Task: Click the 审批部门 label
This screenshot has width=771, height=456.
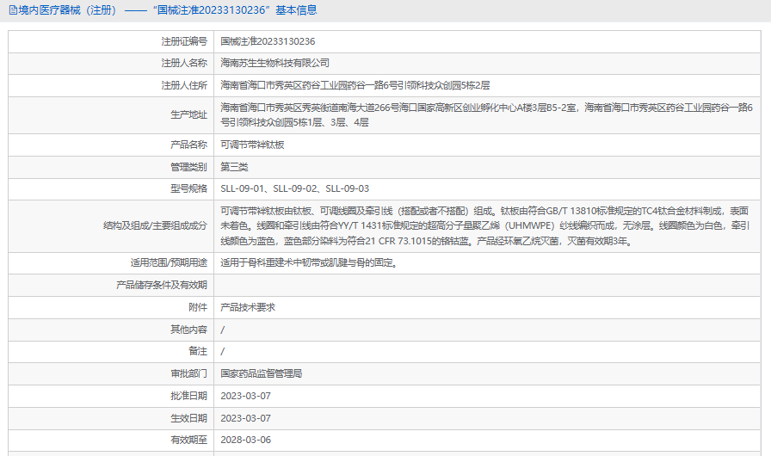Action: coord(188,373)
